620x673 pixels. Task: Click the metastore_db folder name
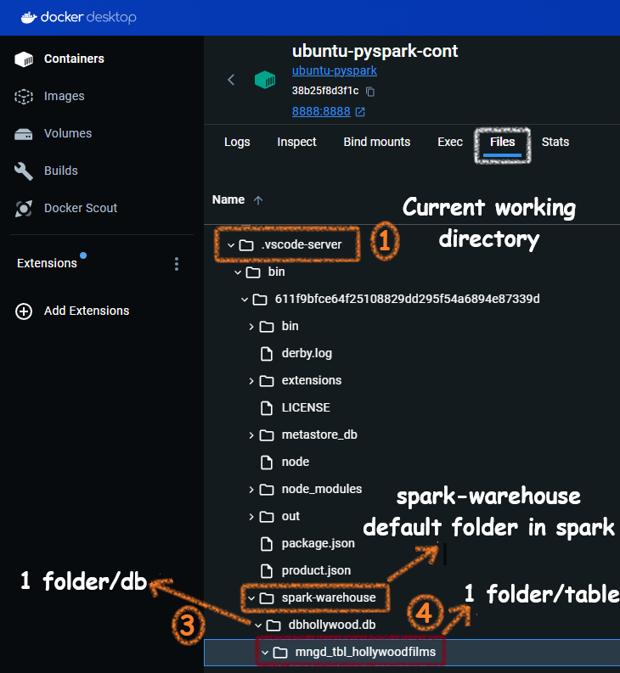[x=319, y=435]
